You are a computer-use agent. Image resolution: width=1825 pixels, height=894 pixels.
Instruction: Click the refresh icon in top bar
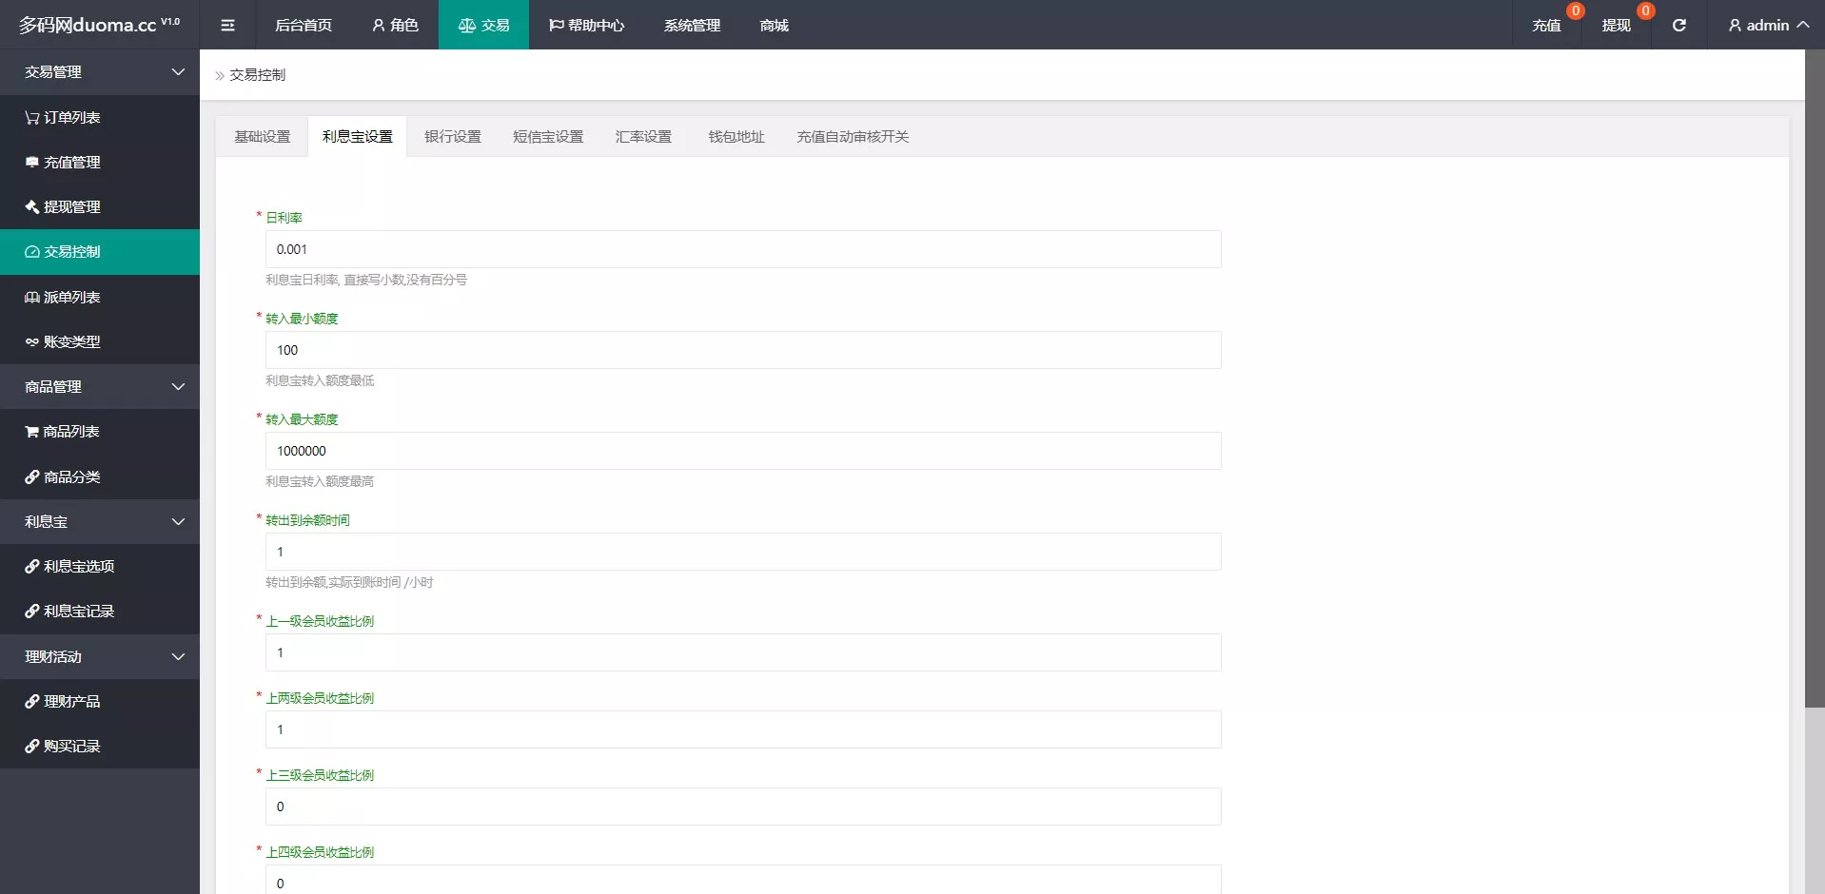click(1679, 26)
